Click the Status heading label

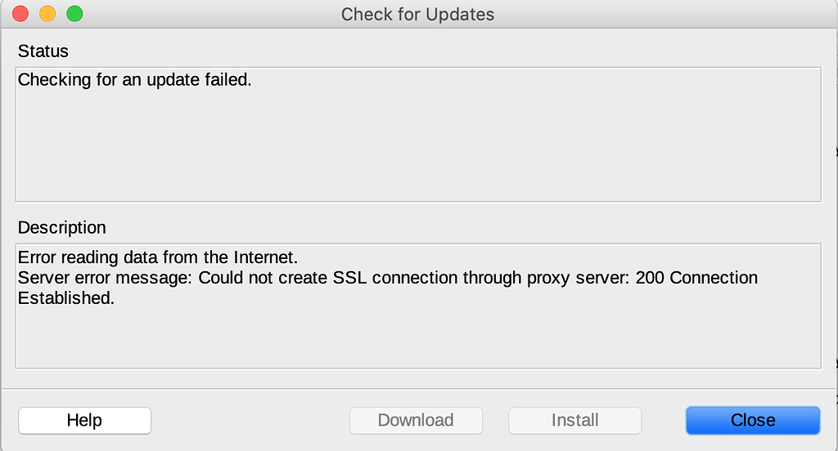43,51
